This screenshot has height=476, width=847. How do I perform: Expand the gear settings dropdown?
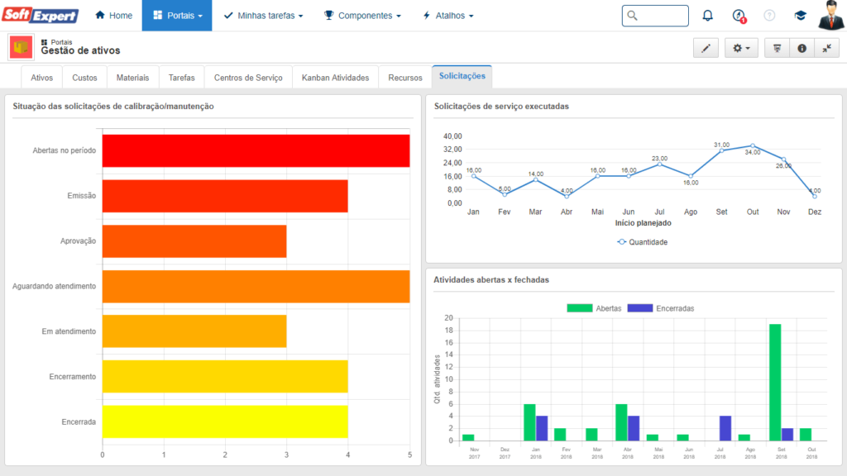point(741,49)
